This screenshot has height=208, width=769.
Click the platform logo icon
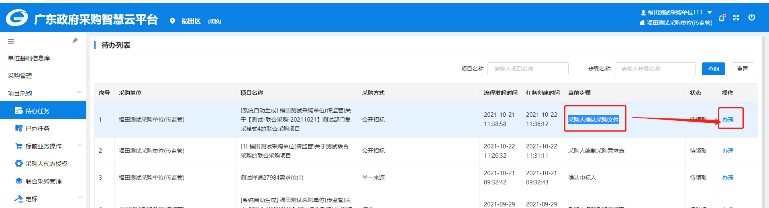[x=17, y=18]
